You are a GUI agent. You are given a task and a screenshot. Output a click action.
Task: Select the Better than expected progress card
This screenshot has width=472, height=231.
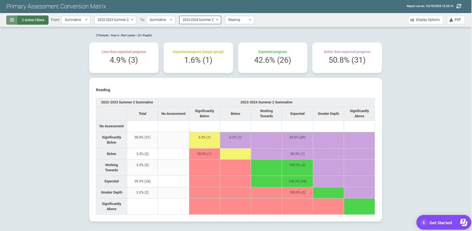coord(347,58)
